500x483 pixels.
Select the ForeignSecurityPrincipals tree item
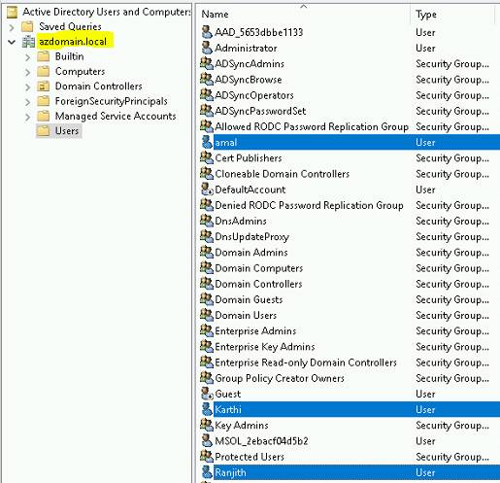click(x=112, y=101)
